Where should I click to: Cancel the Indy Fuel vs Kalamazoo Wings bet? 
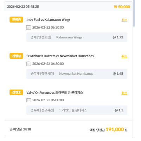tap(124, 20)
